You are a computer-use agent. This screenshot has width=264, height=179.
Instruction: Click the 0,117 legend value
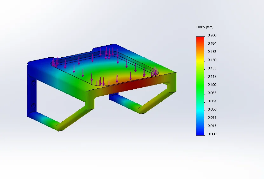click(212, 76)
